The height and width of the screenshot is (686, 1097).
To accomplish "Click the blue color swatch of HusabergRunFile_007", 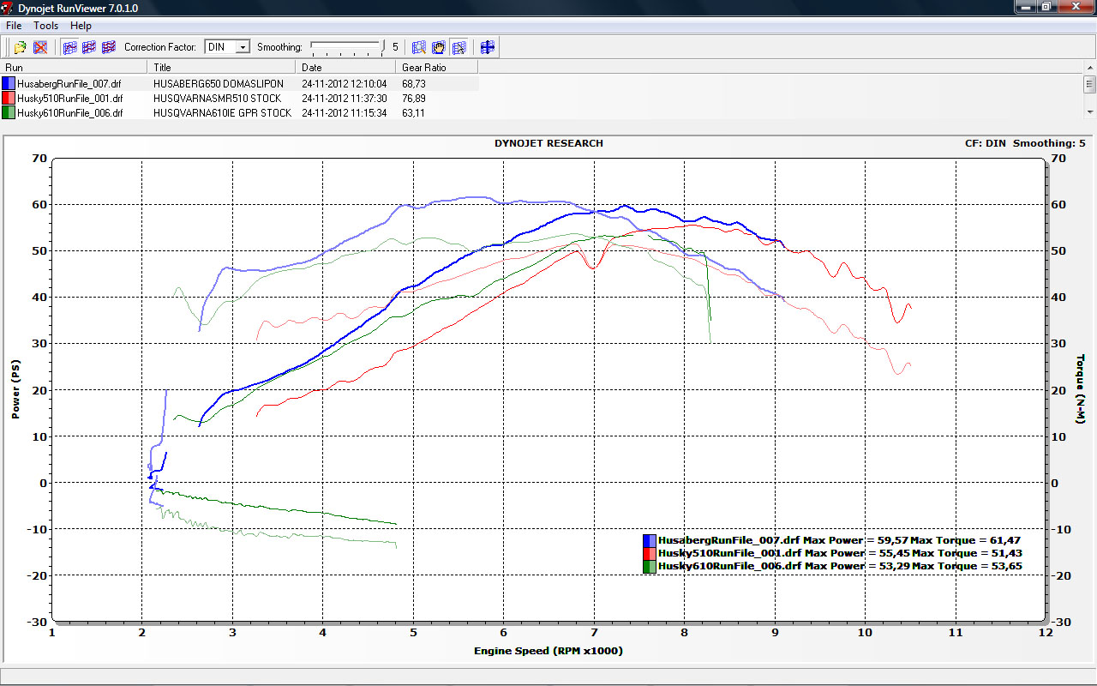I will pos(9,84).
